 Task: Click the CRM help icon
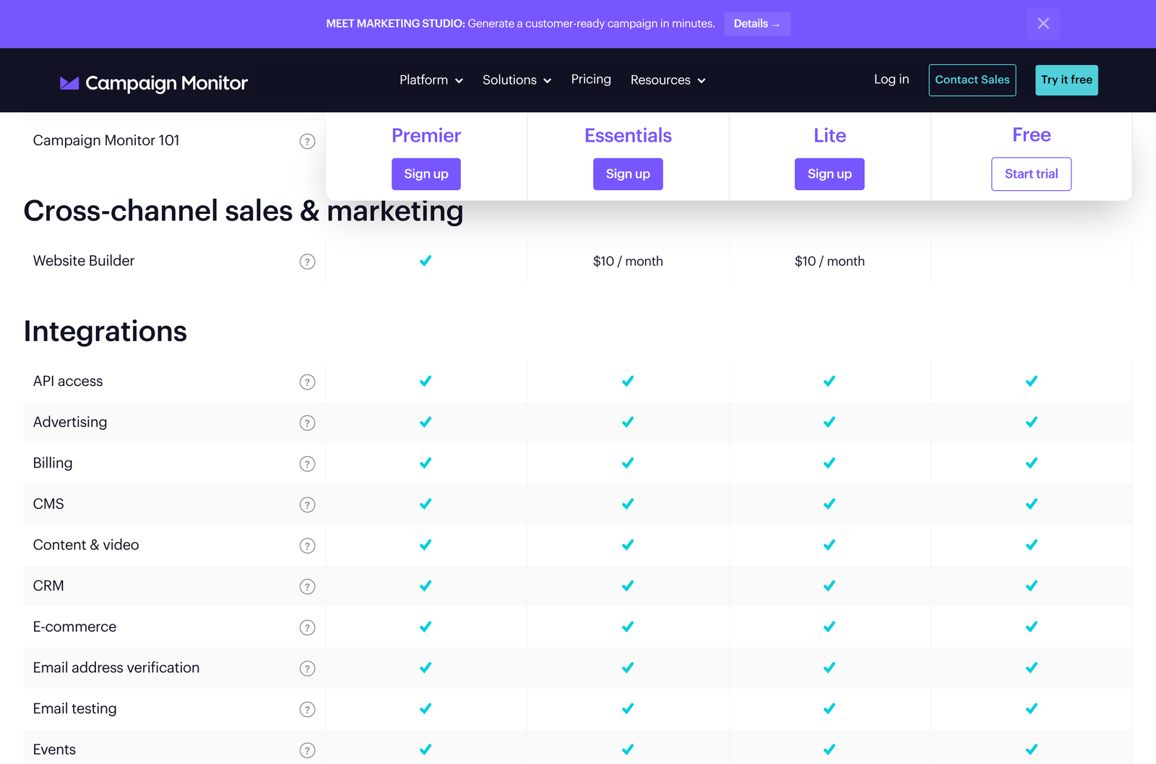(x=307, y=587)
